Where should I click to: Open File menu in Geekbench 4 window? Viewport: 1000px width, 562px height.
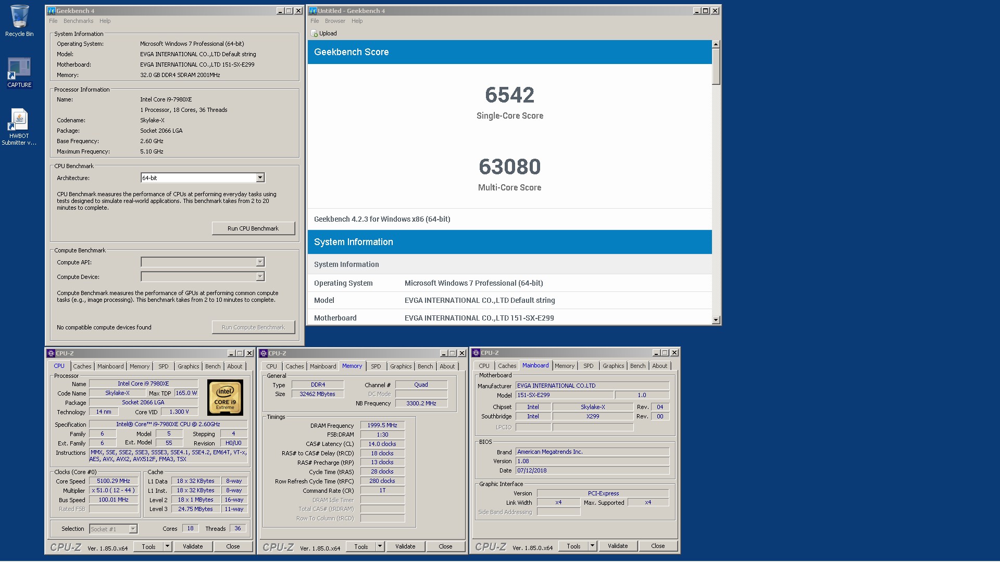coord(53,21)
